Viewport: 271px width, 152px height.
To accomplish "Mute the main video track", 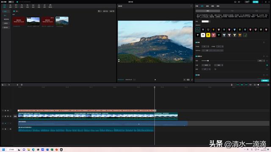I will point(10,117).
